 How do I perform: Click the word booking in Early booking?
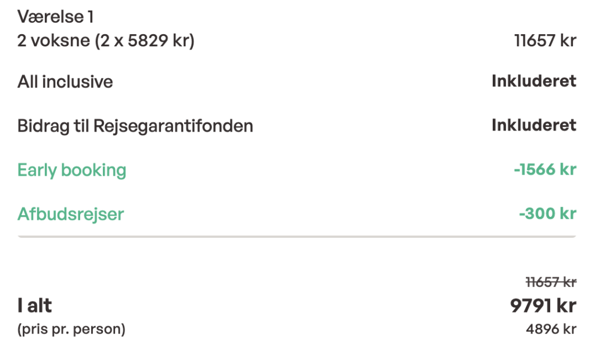[94, 170]
